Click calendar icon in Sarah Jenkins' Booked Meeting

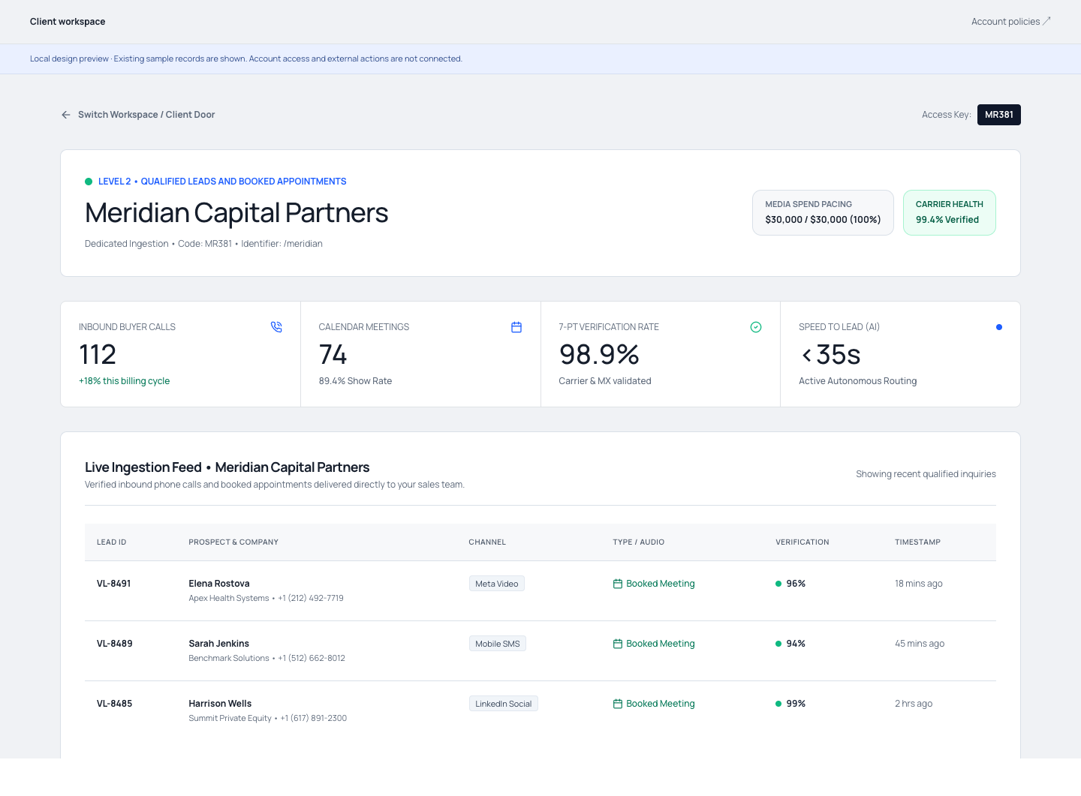point(618,644)
